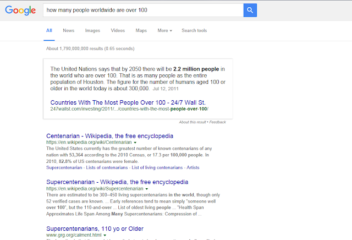Switch to the News tab
The image size is (352, 240).
pyautogui.click(x=68, y=30)
